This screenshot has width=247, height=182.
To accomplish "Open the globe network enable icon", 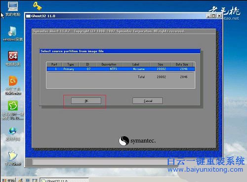I will 13,134.
